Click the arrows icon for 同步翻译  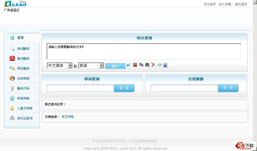point(12,68)
